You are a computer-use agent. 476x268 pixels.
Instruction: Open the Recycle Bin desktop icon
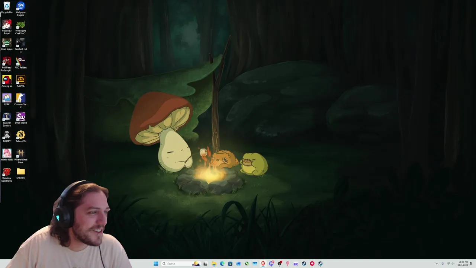7,8
